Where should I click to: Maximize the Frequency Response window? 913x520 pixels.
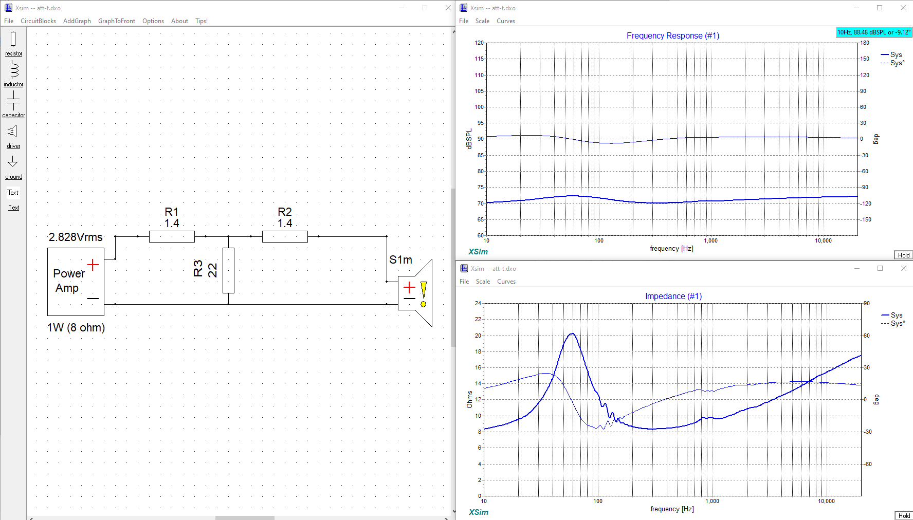click(880, 8)
